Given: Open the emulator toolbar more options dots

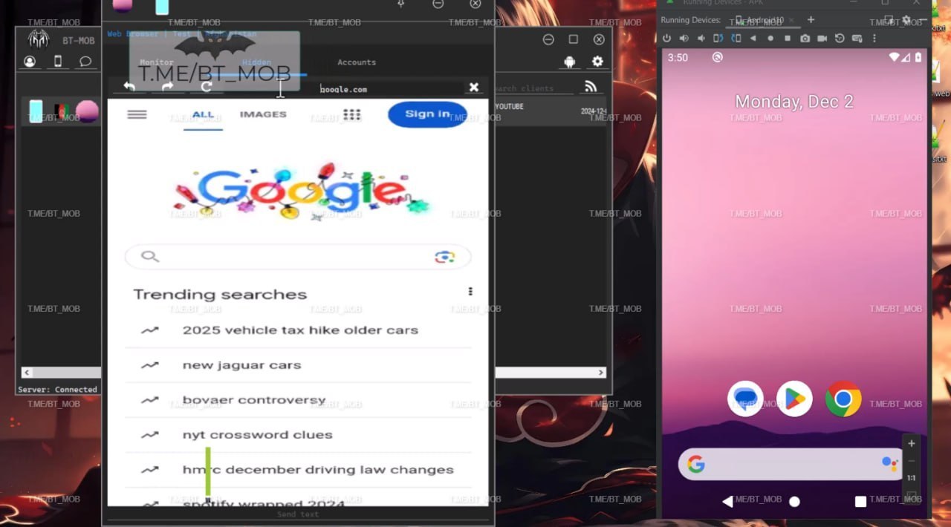Looking at the screenshot, I should tap(874, 38).
